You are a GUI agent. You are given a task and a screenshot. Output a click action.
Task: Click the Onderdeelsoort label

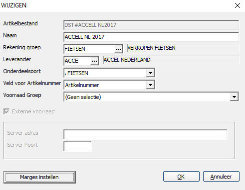pyautogui.click(x=22, y=71)
